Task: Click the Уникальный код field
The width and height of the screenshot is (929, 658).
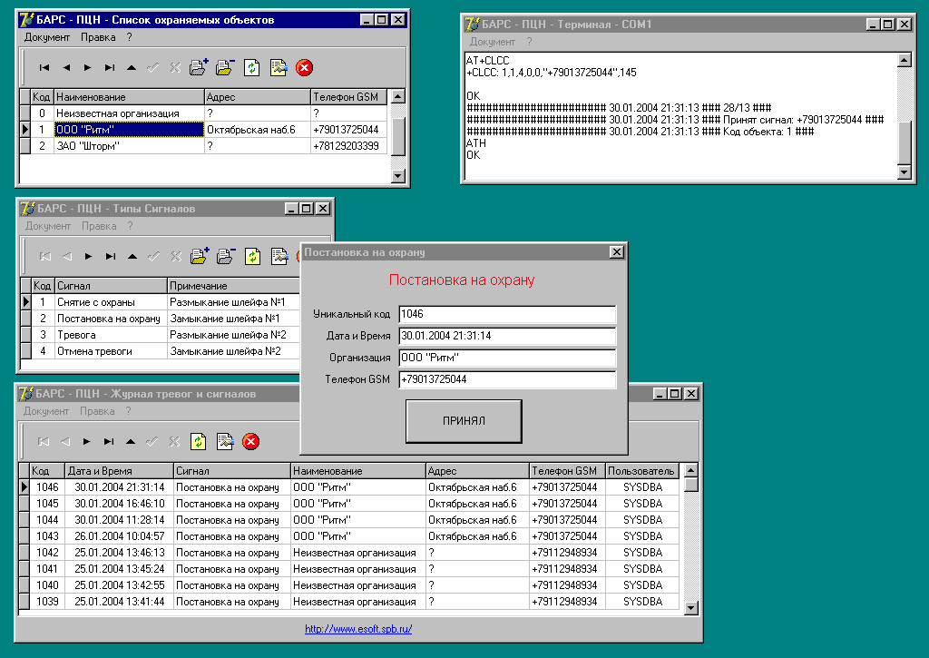Action: tap(508, 314)
